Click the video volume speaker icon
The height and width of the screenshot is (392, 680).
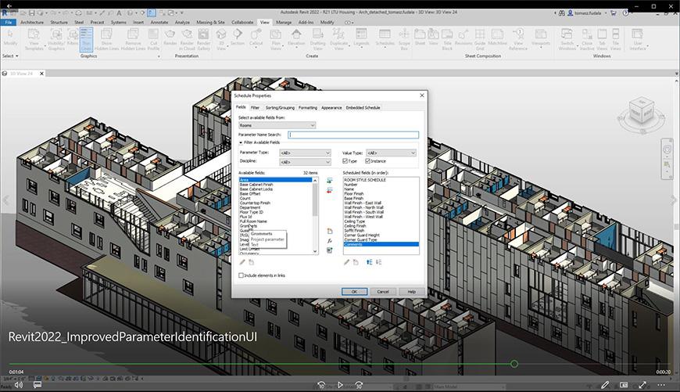(19, 385)
